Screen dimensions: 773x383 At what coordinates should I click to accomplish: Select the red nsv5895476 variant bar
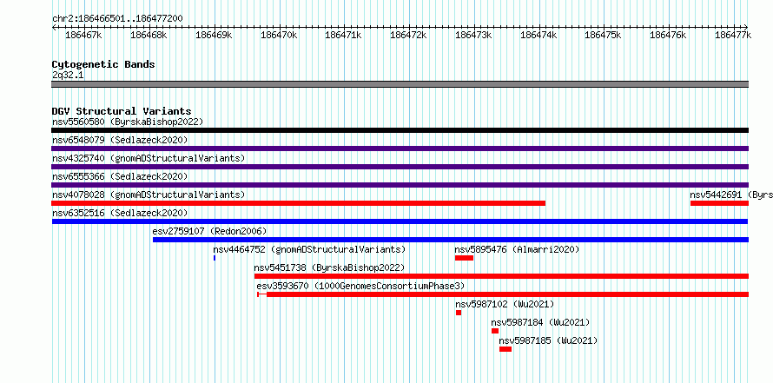[464, 258]
